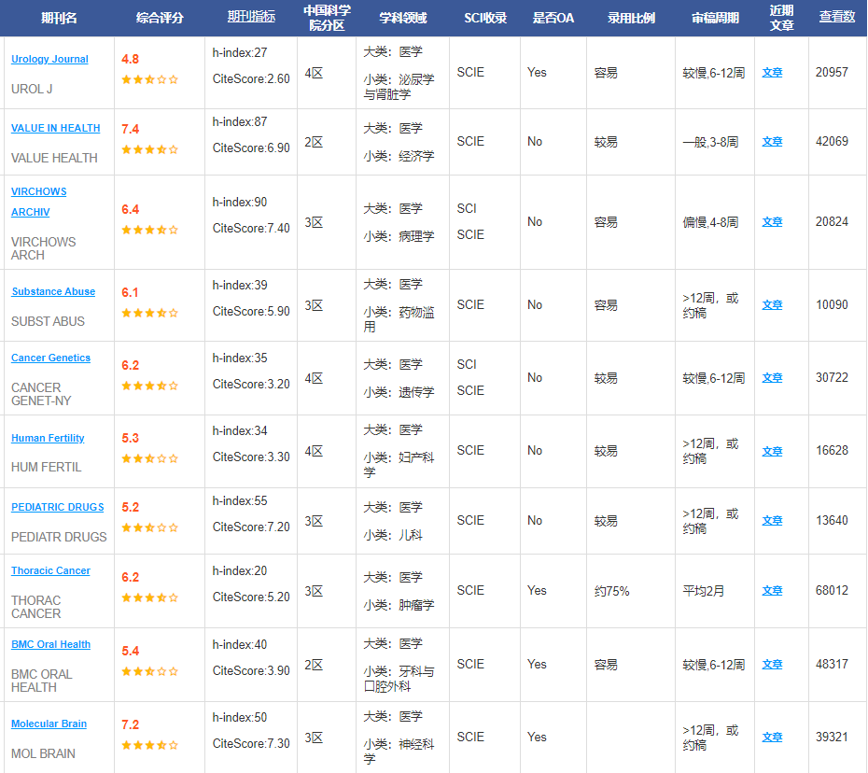
Task: Open the VALUE IN HEALTH journal link
Action: click(56, 129)
